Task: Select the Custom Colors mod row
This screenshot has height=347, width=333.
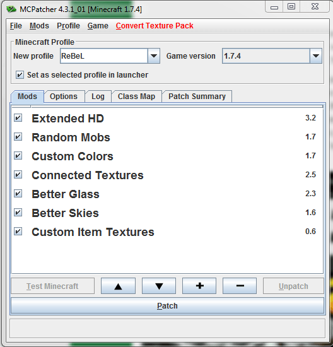Action: [167, 156]
